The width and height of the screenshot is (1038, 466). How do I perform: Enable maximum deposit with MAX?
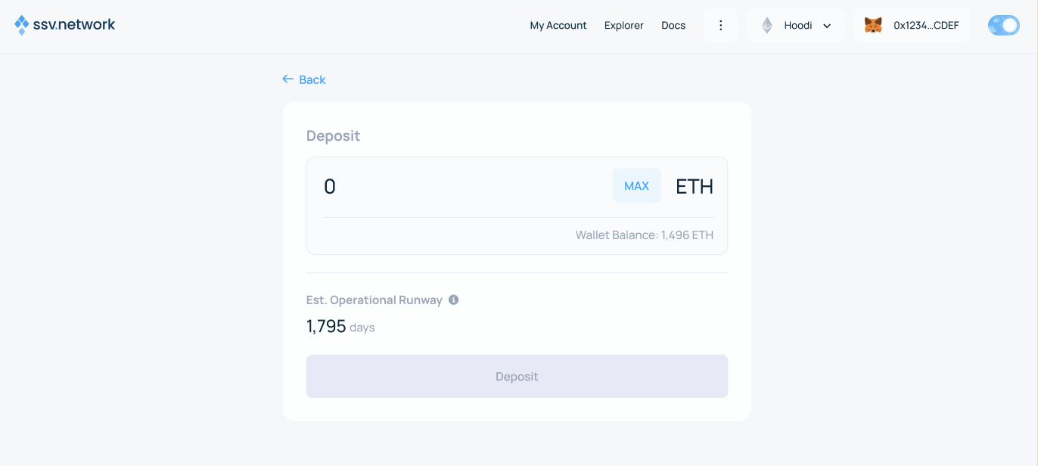(636, 185)
